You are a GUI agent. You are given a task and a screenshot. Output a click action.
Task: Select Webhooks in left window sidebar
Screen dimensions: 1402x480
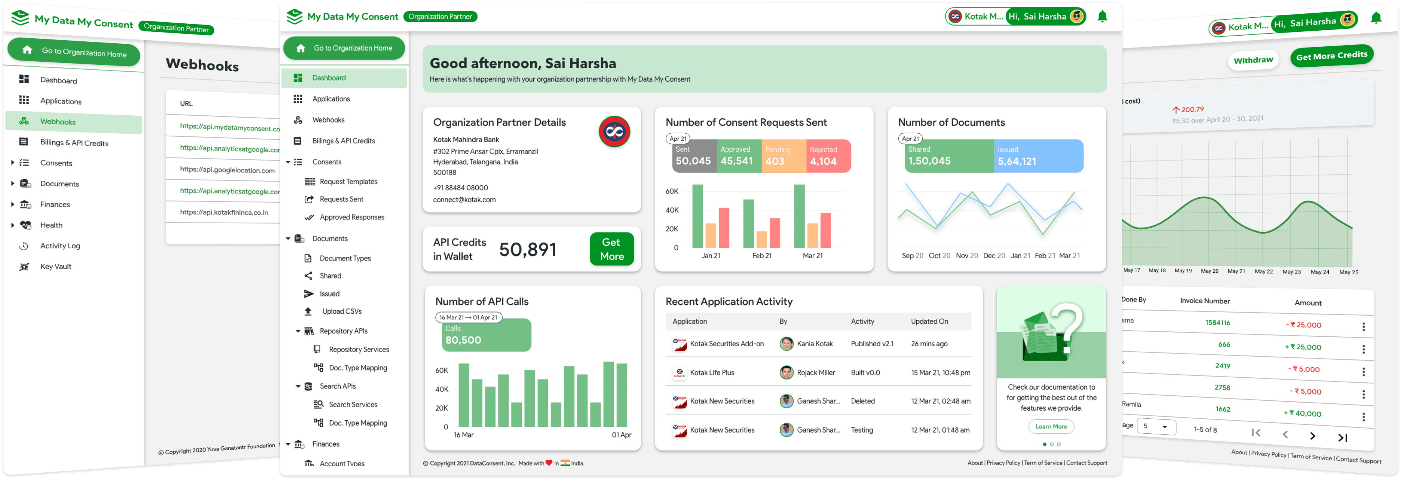[x=74, y=122]
